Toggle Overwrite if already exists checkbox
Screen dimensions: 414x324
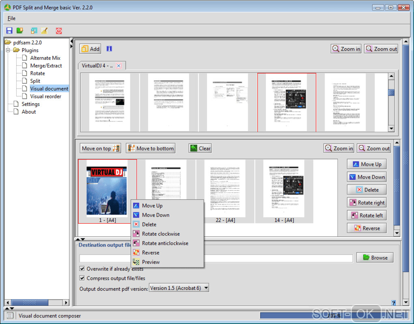(82, 269)
